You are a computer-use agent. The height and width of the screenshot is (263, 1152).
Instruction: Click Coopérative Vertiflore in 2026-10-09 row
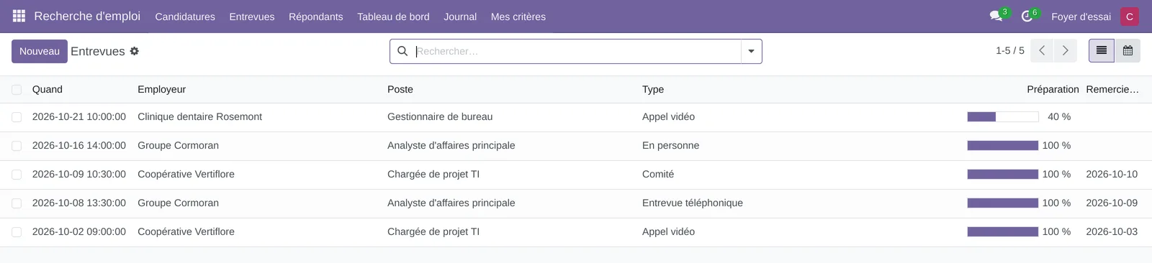(x=186, y=174)
